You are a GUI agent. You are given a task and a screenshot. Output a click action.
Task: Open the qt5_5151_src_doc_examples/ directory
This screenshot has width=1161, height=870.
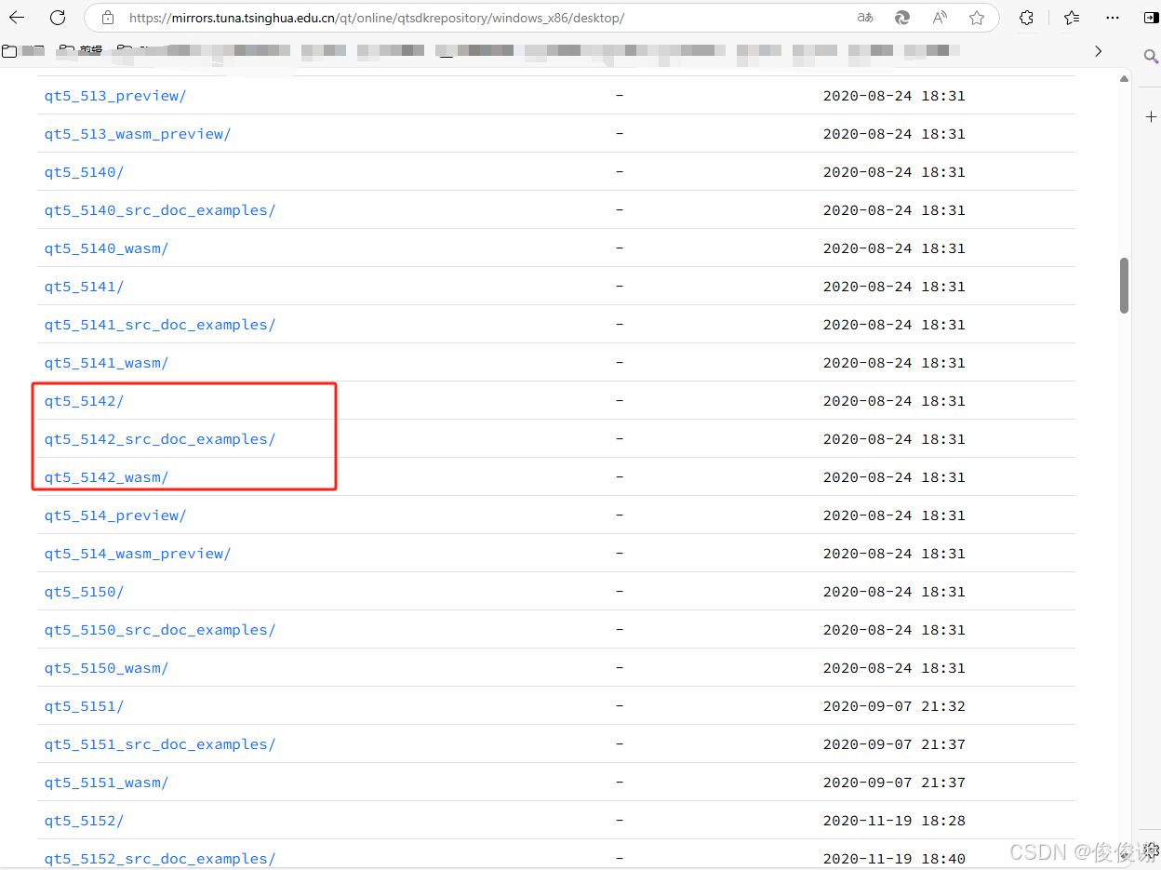(160, 743)
